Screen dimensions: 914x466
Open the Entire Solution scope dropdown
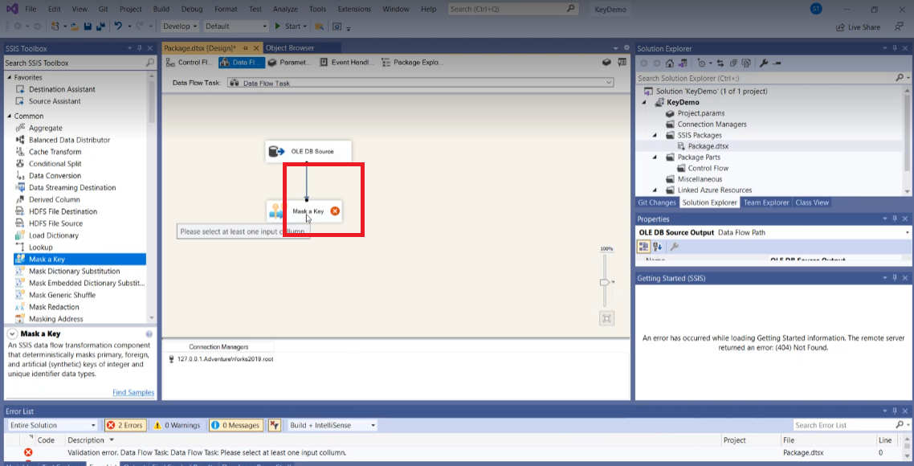(52, 425)
